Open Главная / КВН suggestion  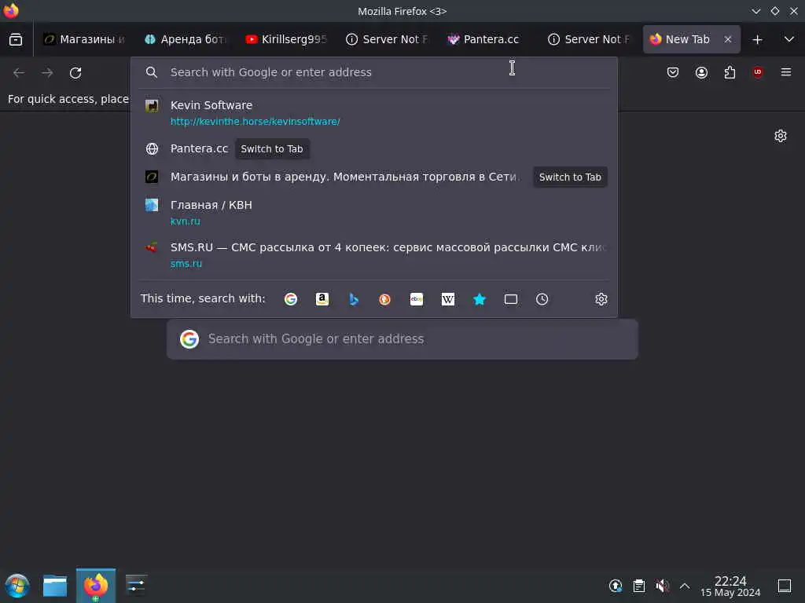(373, 212)
